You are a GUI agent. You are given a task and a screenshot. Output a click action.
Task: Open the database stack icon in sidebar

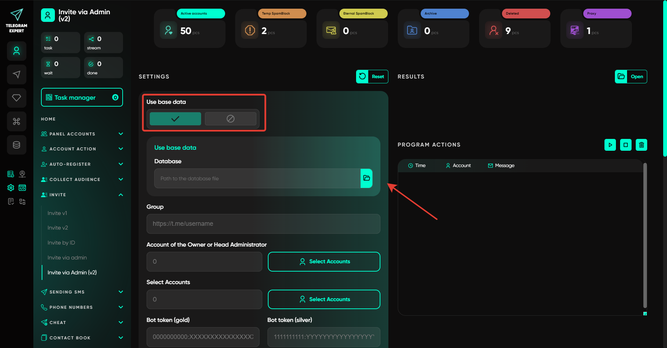coord(16,145)
